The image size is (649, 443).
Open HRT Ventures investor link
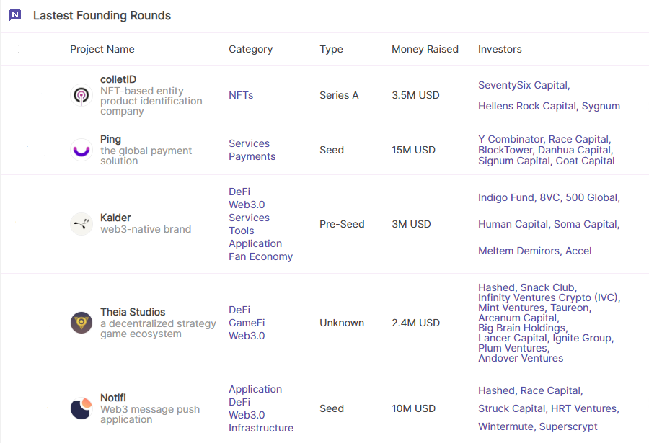585,408
